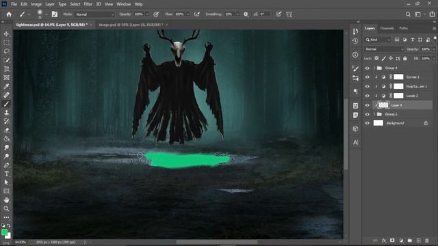Select the Paint Bucket tool

6,139
